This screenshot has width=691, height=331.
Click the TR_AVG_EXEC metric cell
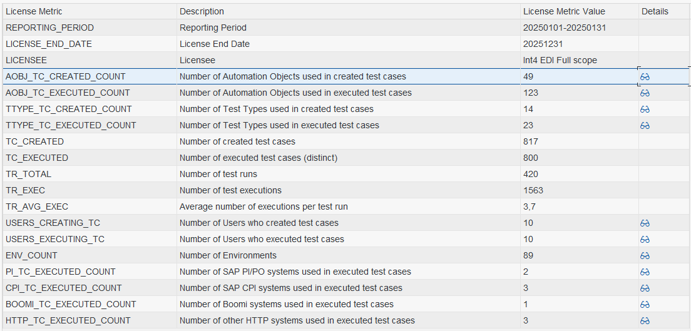(x=90, y=207)
